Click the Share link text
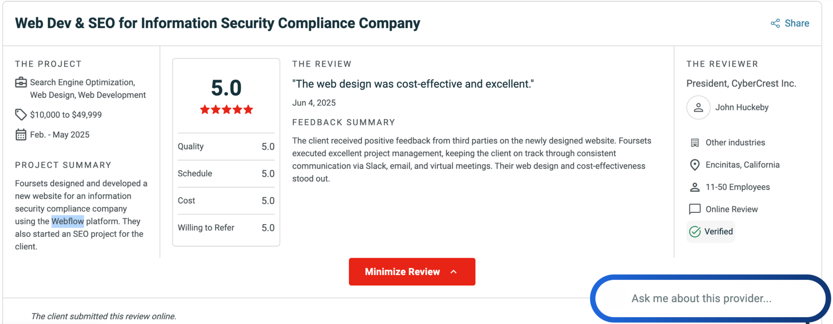The width and height of the screenshot is (833, 324). pos(797,23)
